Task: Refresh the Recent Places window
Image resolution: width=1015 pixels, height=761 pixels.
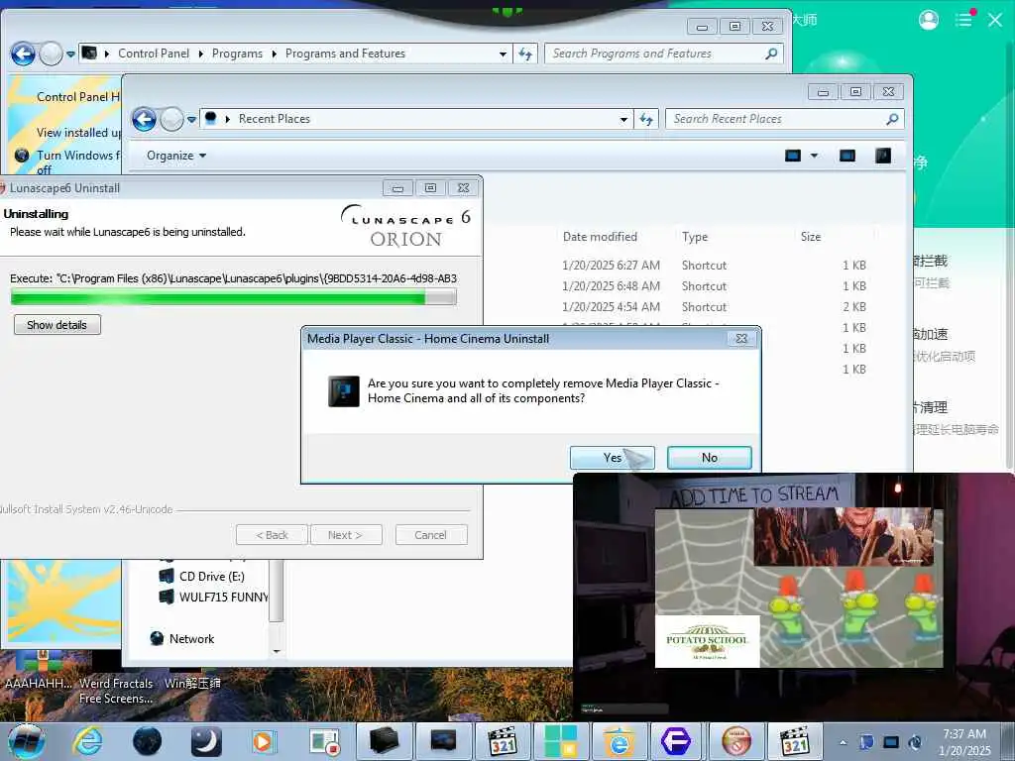Action: 646,119
